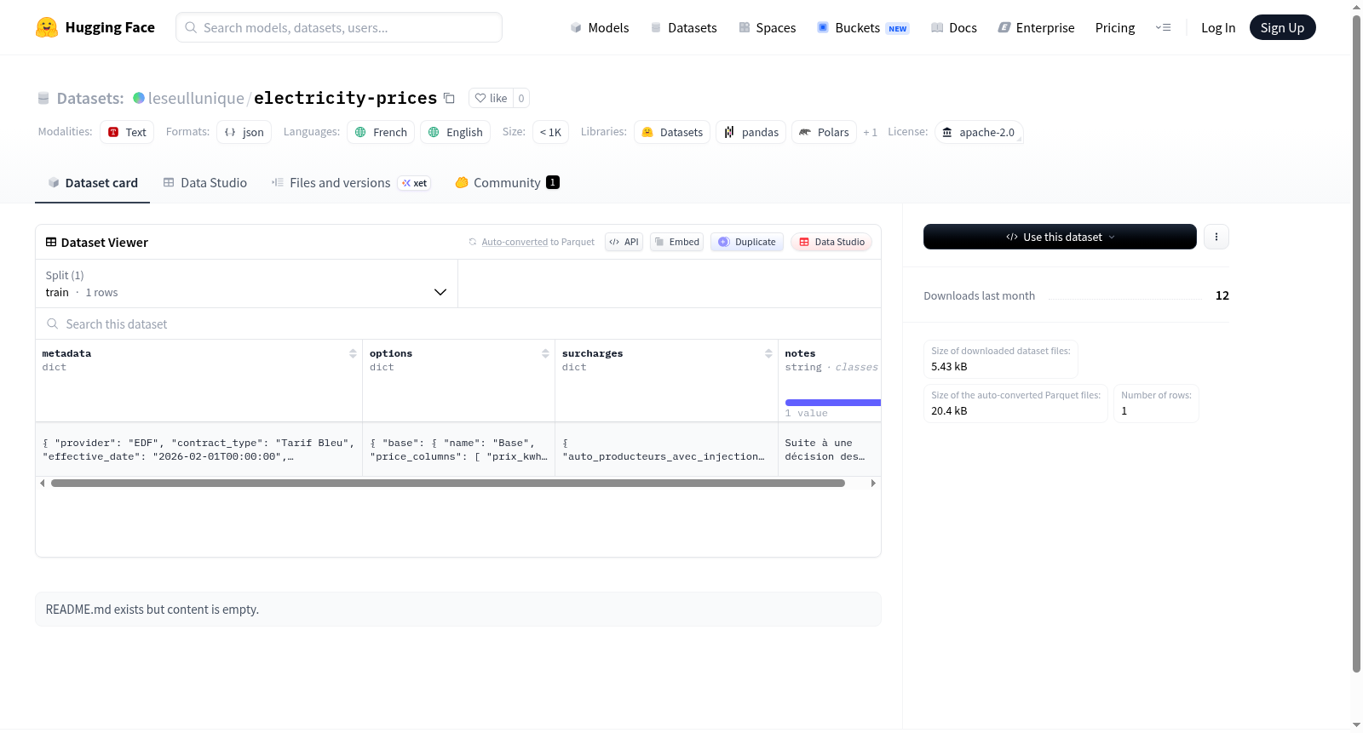This screenshot has width=1363, height=733.
Task: Expand the navbar more-options menu icon
Action: click(x=1163, y=27)
